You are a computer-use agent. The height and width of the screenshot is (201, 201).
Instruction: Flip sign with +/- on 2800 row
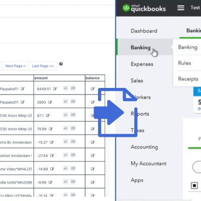click(x=66, y=102)
